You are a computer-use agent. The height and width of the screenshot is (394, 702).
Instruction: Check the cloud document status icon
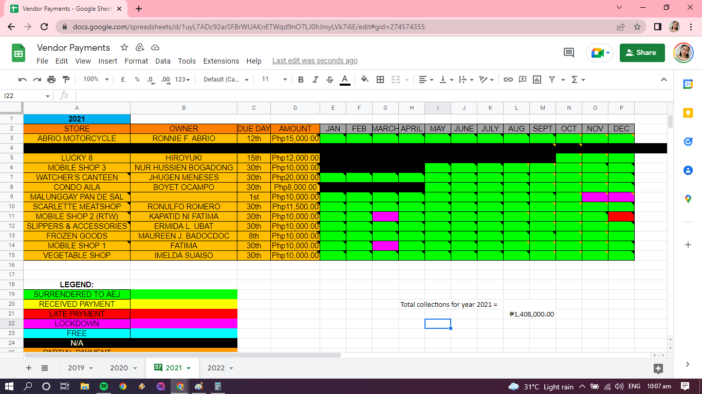coord(155,48)
